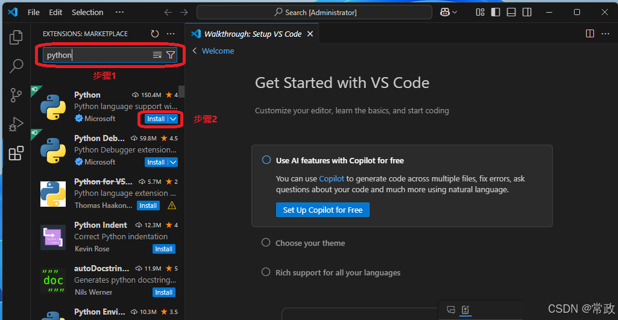618x320 pixels.
Task: Open the Explorer view in activity bar
Action: pyautogui.click(x=16, y=37)
